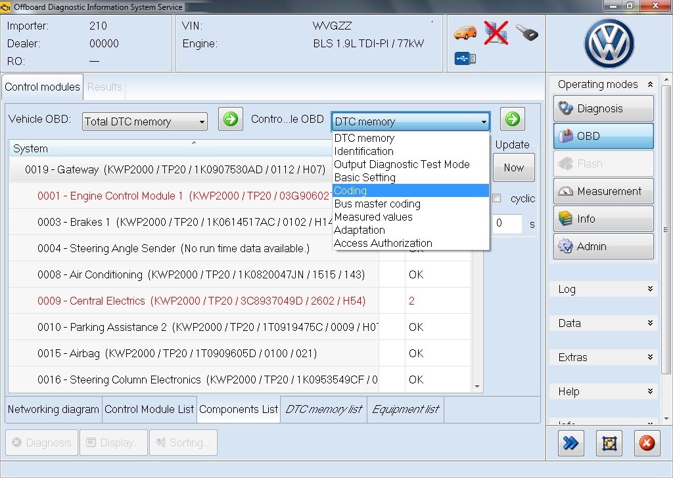
Task: Click the System column header
Action: 172,148
